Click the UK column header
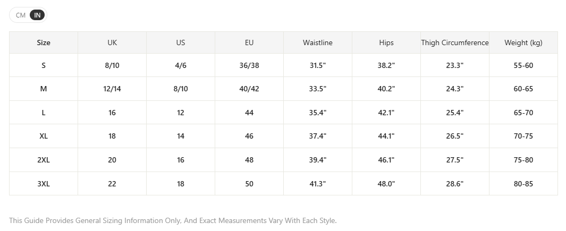The height and width of the screenshot is (231, 566). click(112, 42)
